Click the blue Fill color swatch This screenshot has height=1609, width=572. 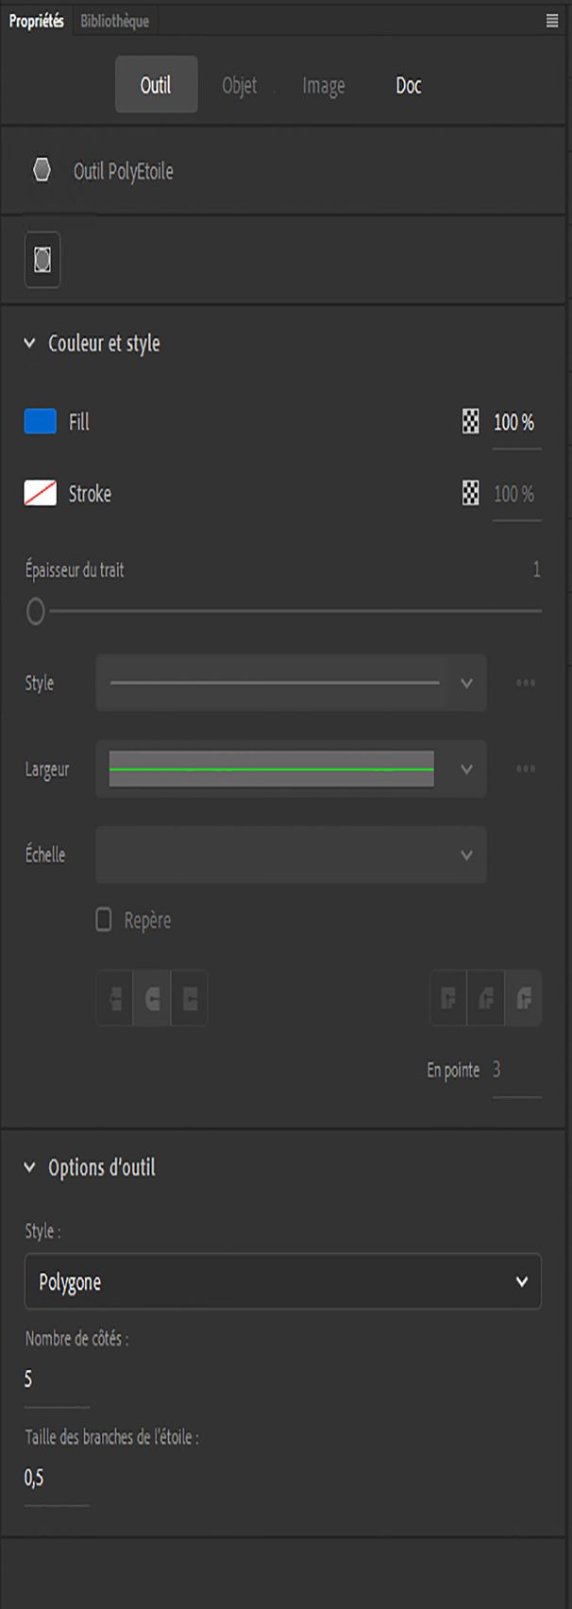pyautogui.click(x=41, y=422)
